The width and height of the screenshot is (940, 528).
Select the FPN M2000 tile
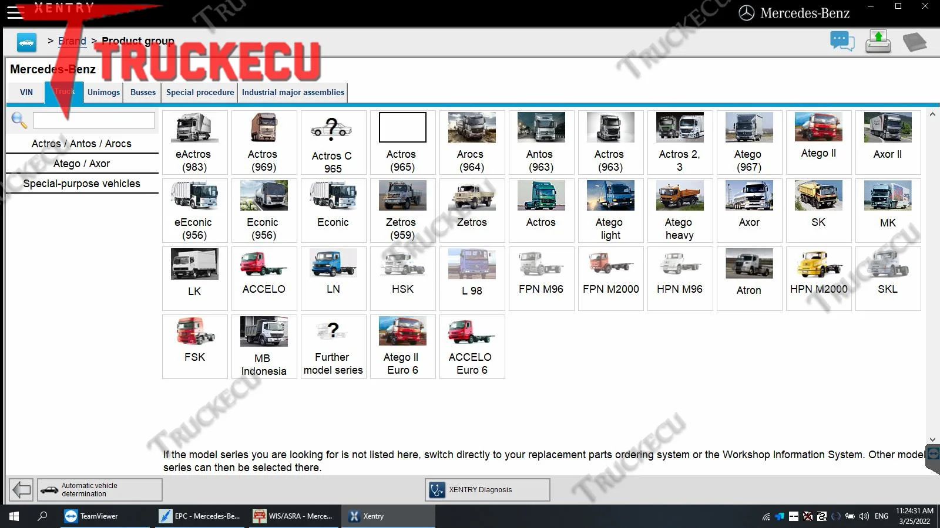pyautogui.click(x=610, y=279)
